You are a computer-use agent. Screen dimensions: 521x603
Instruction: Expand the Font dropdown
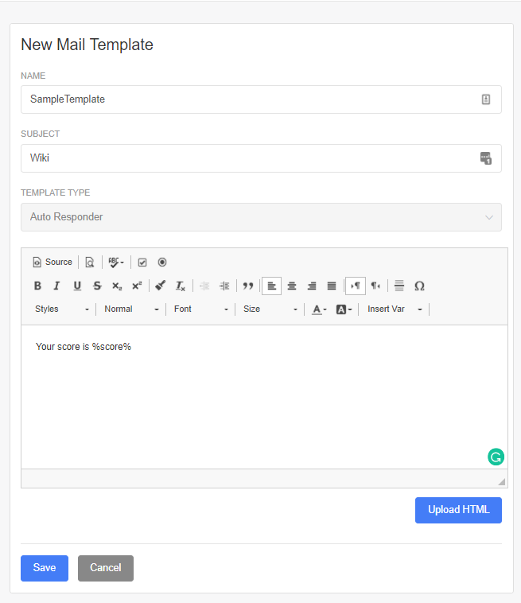pyautogui.click(x=200, y=309)
